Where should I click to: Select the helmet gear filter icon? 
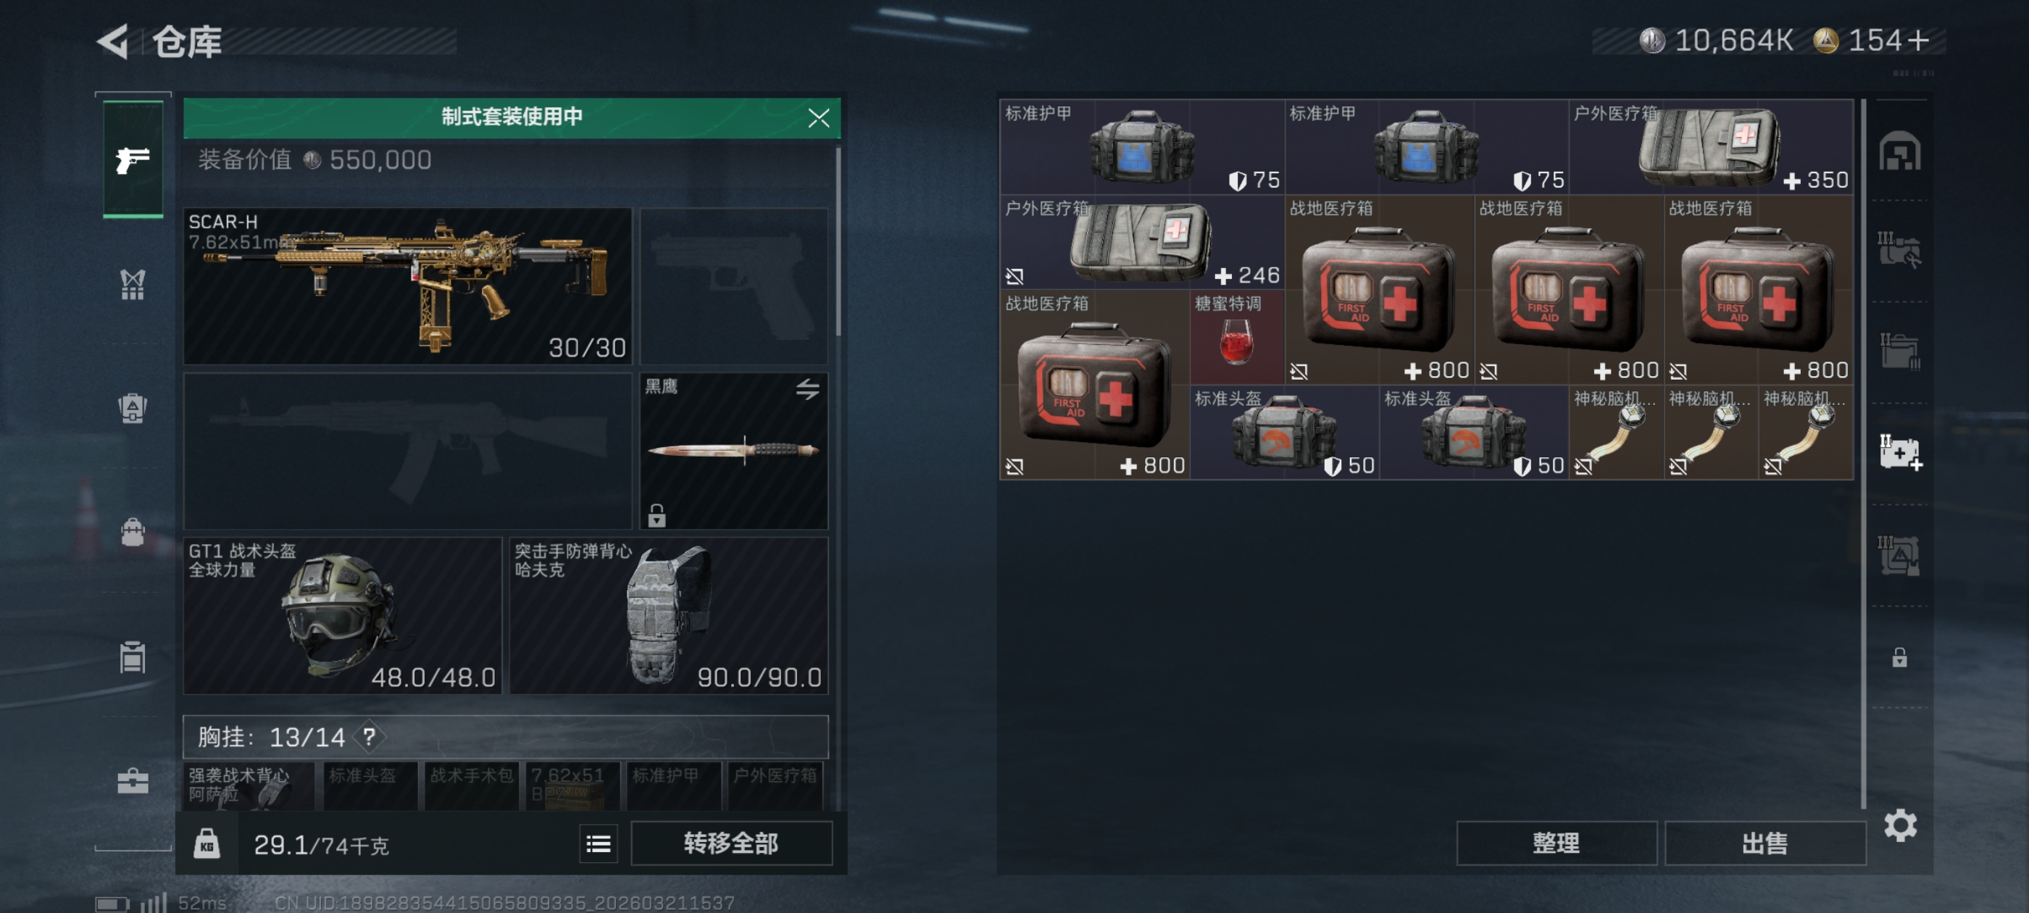(1900, 151)
